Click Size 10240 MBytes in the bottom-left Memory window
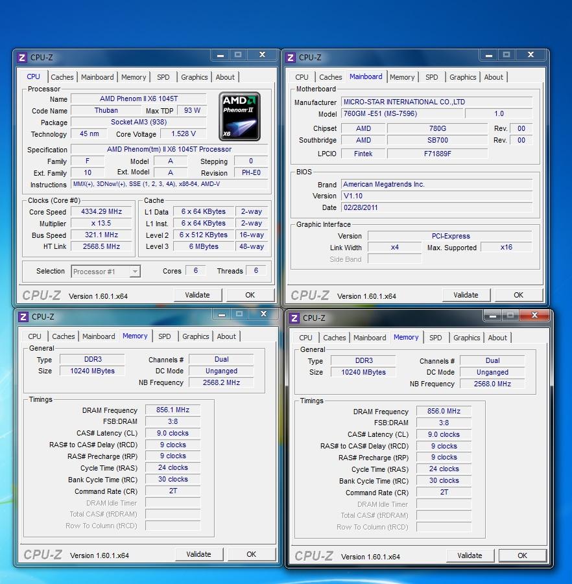Image resolution: width=572 pixels, height=584 pixels. [x=92, y=371]
